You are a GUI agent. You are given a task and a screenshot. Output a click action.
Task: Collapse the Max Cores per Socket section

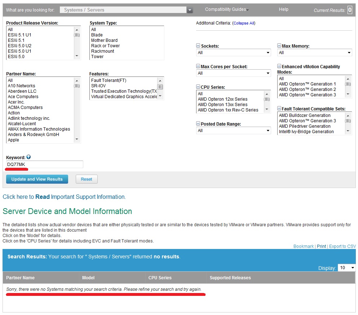[x=198, y=66]
